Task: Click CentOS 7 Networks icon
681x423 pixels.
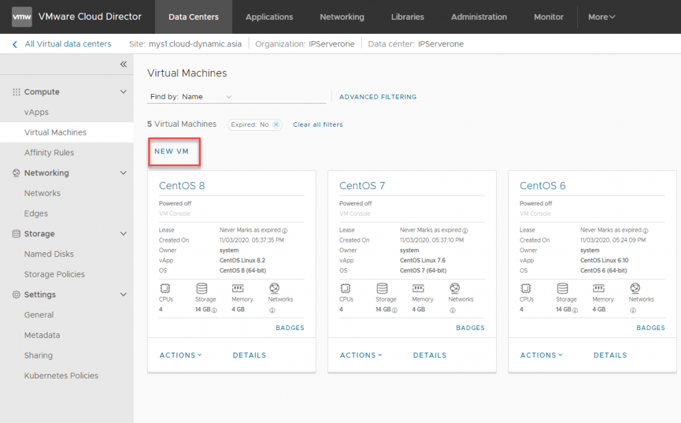Action: click(x=455, y=288)
